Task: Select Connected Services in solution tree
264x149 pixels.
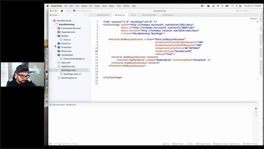Action: click(x=71, y=28)
